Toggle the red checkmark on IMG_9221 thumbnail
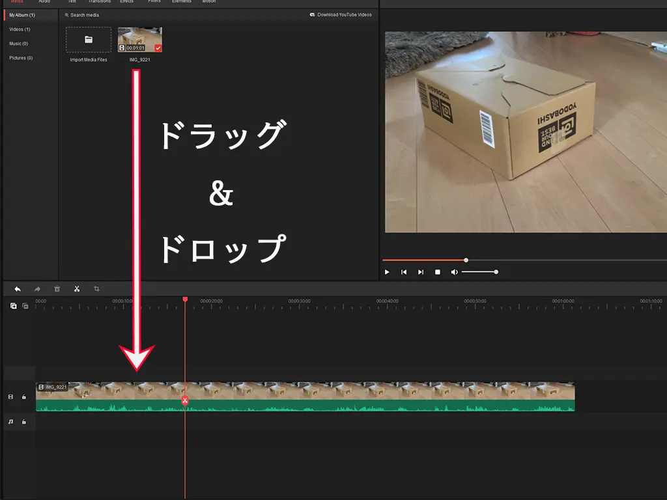 click(x=158, y=48)
